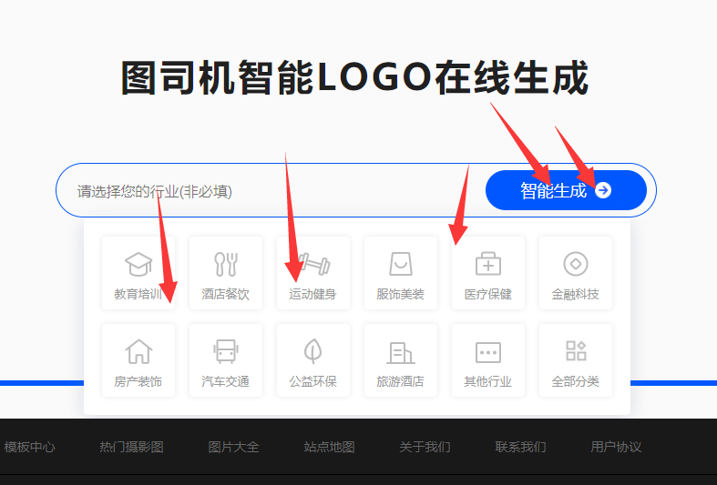Visit the 关于我们 footer link
This screenshot has width=717, height=485.
coord(425,447)
